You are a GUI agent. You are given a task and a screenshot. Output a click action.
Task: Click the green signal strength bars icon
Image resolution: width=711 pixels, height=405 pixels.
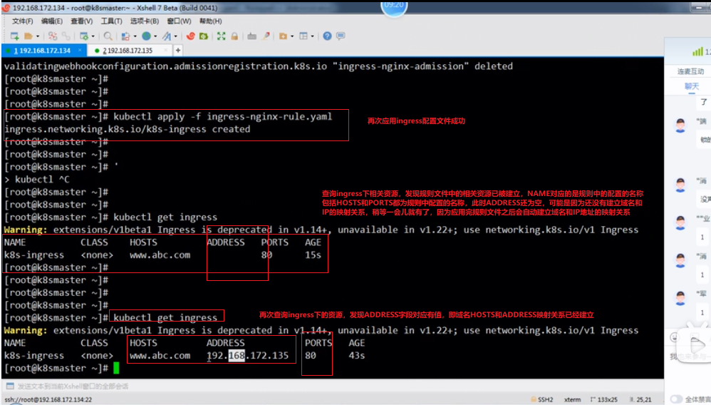[x=697, y=52]
